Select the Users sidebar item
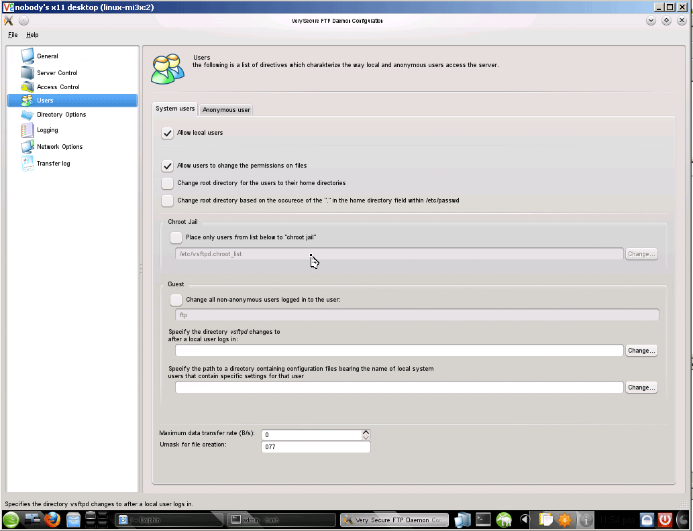 coord(72,101)
